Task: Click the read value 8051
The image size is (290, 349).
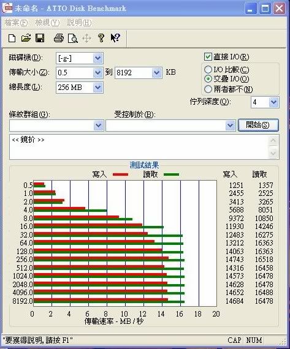Action: tap(265, 209)
